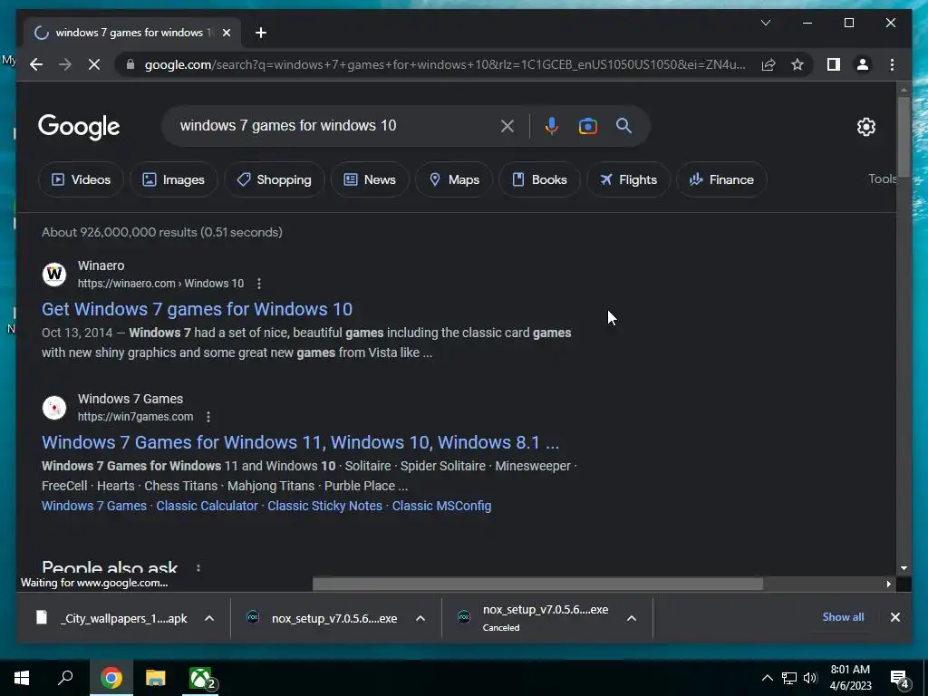Filter results by Flights
Image resolution: width=928 pixels, height=696 pixels.
tap(628, 179)
